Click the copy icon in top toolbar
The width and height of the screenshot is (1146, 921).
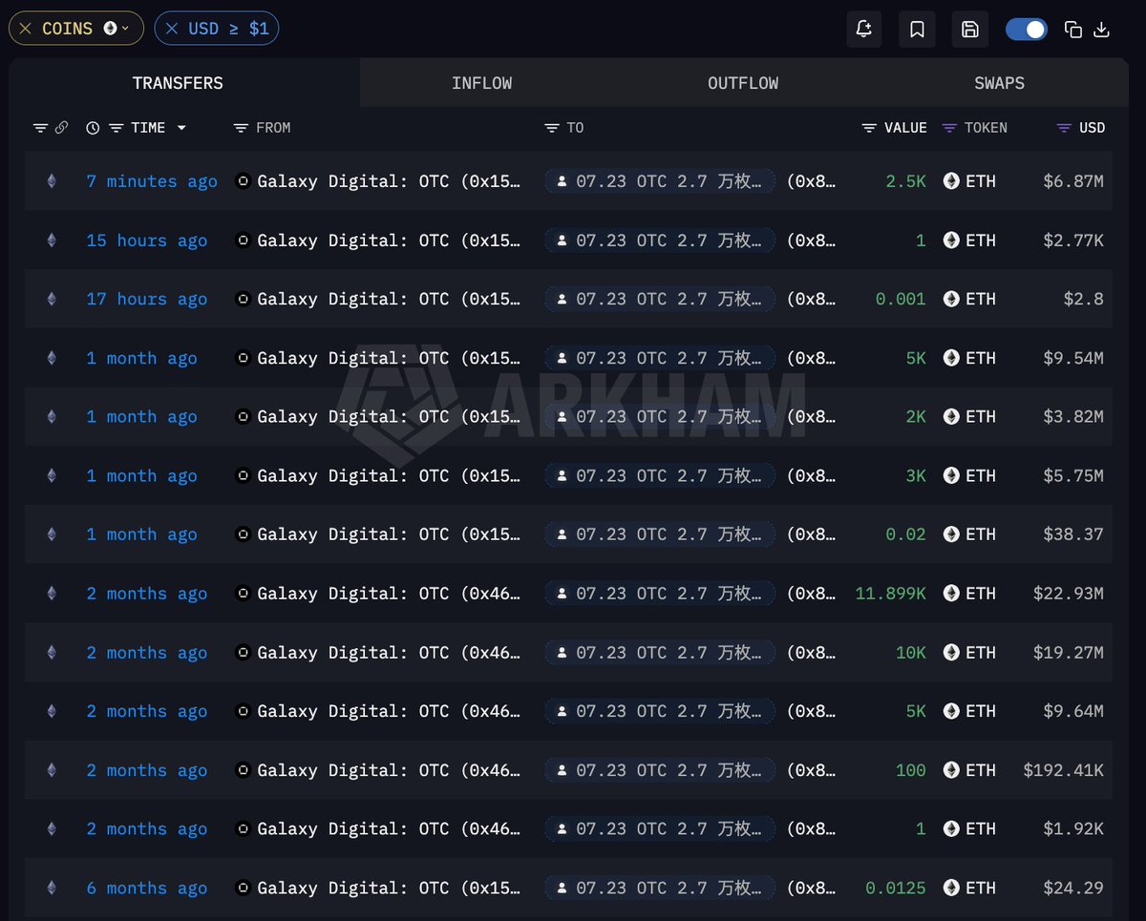[1072, 30]
